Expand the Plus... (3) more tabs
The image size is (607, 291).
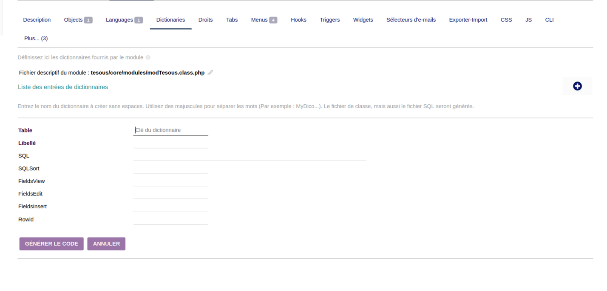click(36, 38)
